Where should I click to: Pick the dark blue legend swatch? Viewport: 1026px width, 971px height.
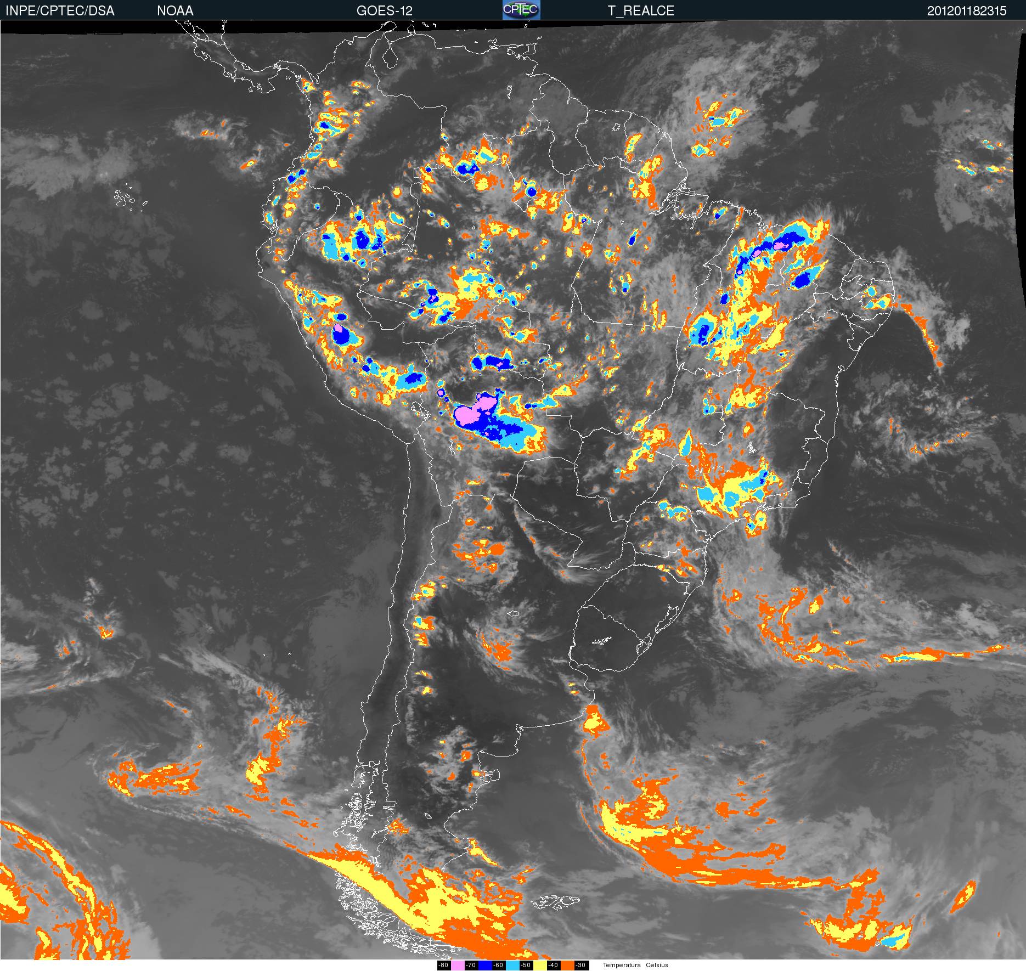(x=485, y=966)
